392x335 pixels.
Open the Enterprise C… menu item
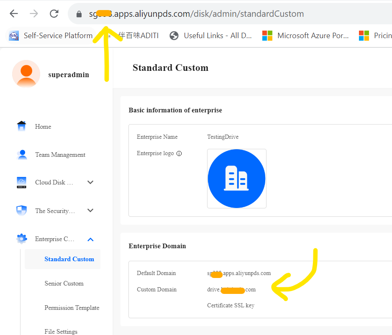[x=54, y=239]
